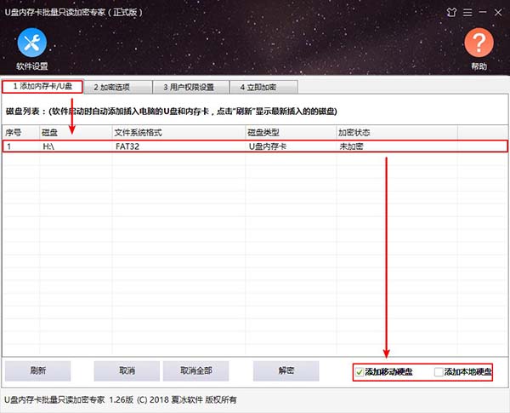Open software settings wrench icon
Viewport: 510px width, 413px height.
click(31, 43)
